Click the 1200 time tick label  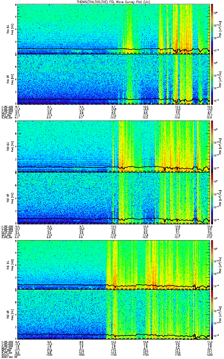[x=209, y=355]
